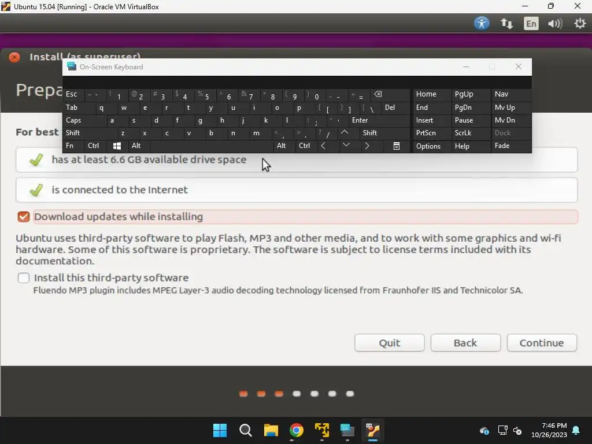Enable Install this third-party software
Screen dimensions: 592x444
tap(23, 278)
